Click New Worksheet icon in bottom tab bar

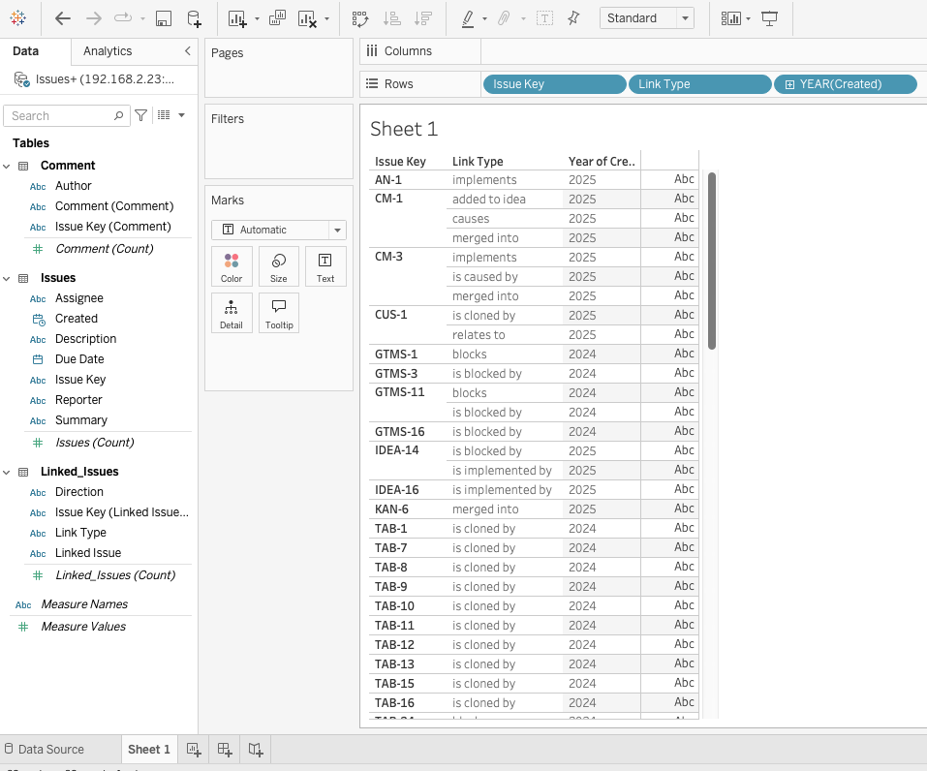click(x=194, y=750)
